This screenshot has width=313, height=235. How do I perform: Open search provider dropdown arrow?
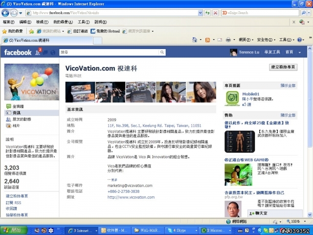(x=309, y=13)
